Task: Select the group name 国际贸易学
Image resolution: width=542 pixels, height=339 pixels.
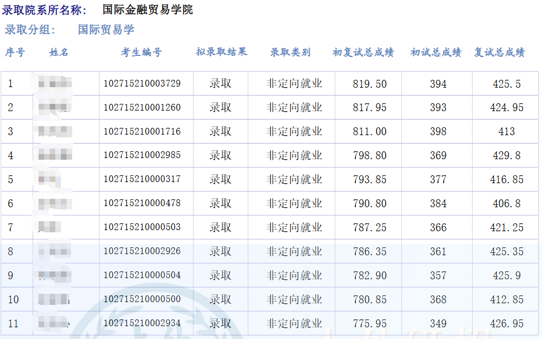Action: pyautogui.click(x=106, y=30)
